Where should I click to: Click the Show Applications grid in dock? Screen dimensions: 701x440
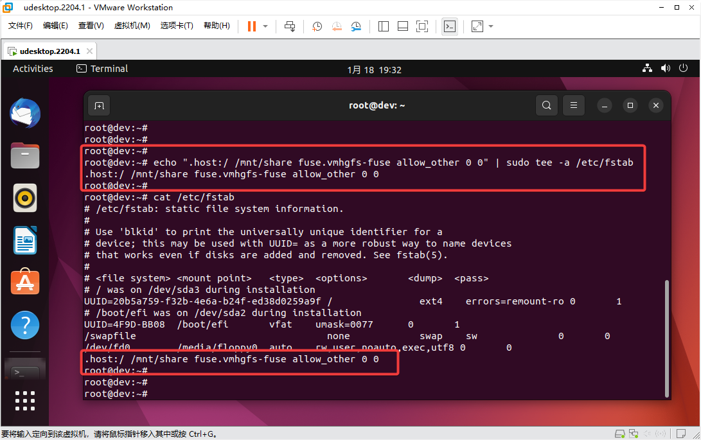(x=25, y=400)
